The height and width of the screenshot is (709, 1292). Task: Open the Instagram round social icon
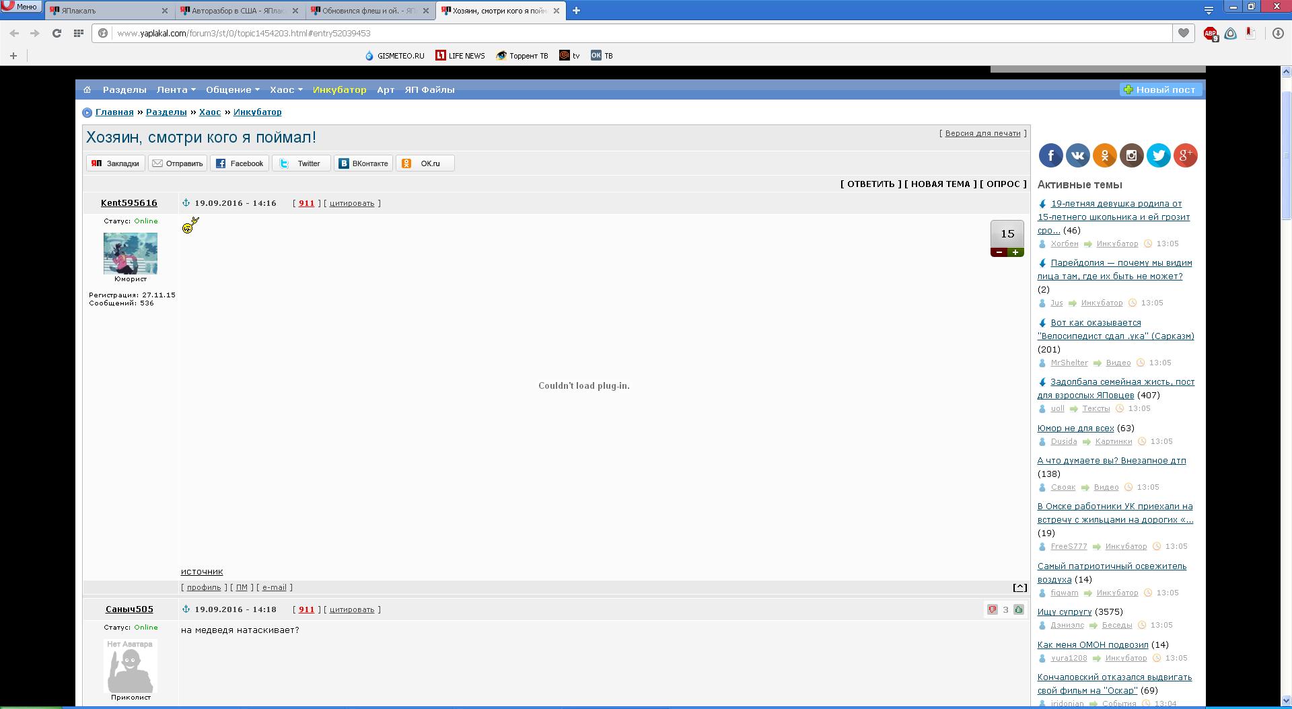pos(1131,155)
